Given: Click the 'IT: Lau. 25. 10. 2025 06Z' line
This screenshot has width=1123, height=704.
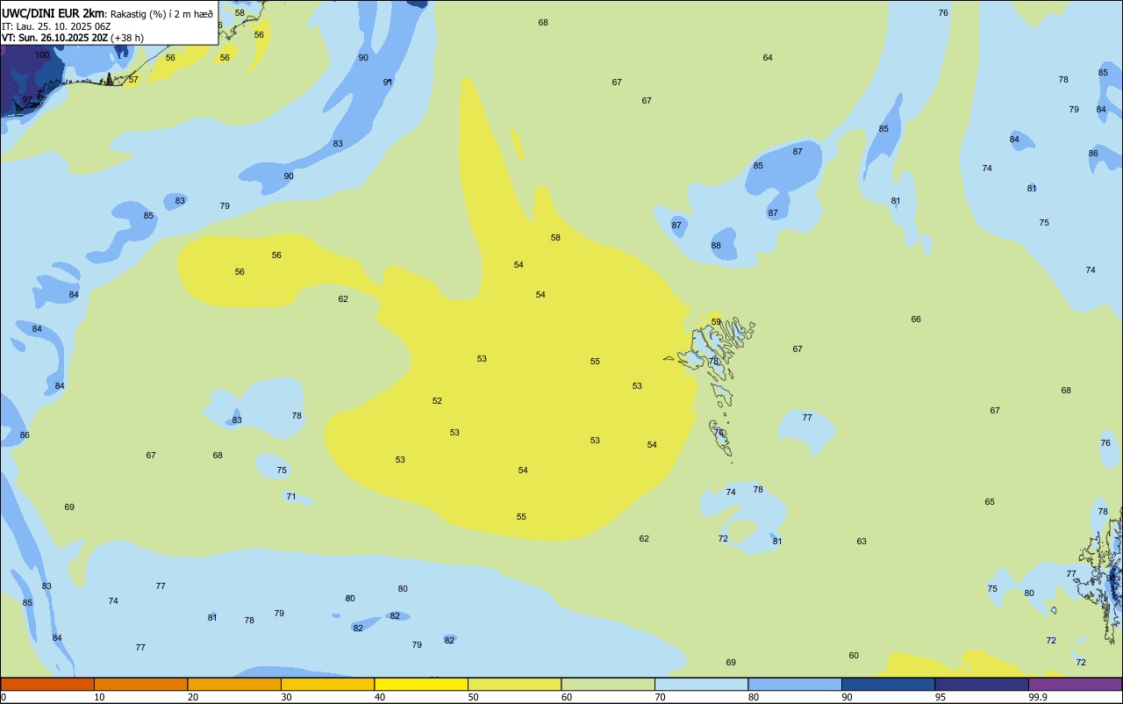Looking at the screenshot, I should coord(56,26).
